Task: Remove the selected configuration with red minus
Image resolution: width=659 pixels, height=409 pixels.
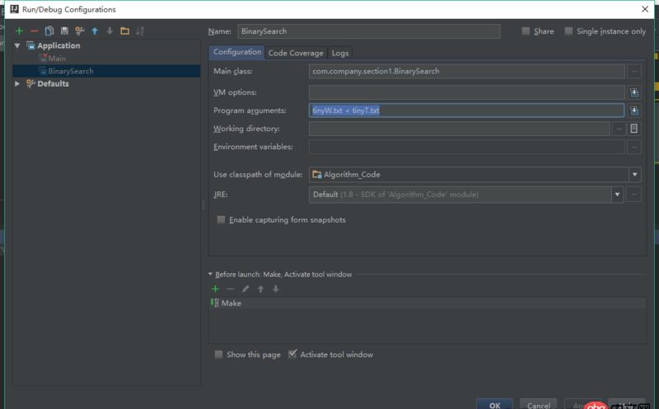Action: pos(34,31)
